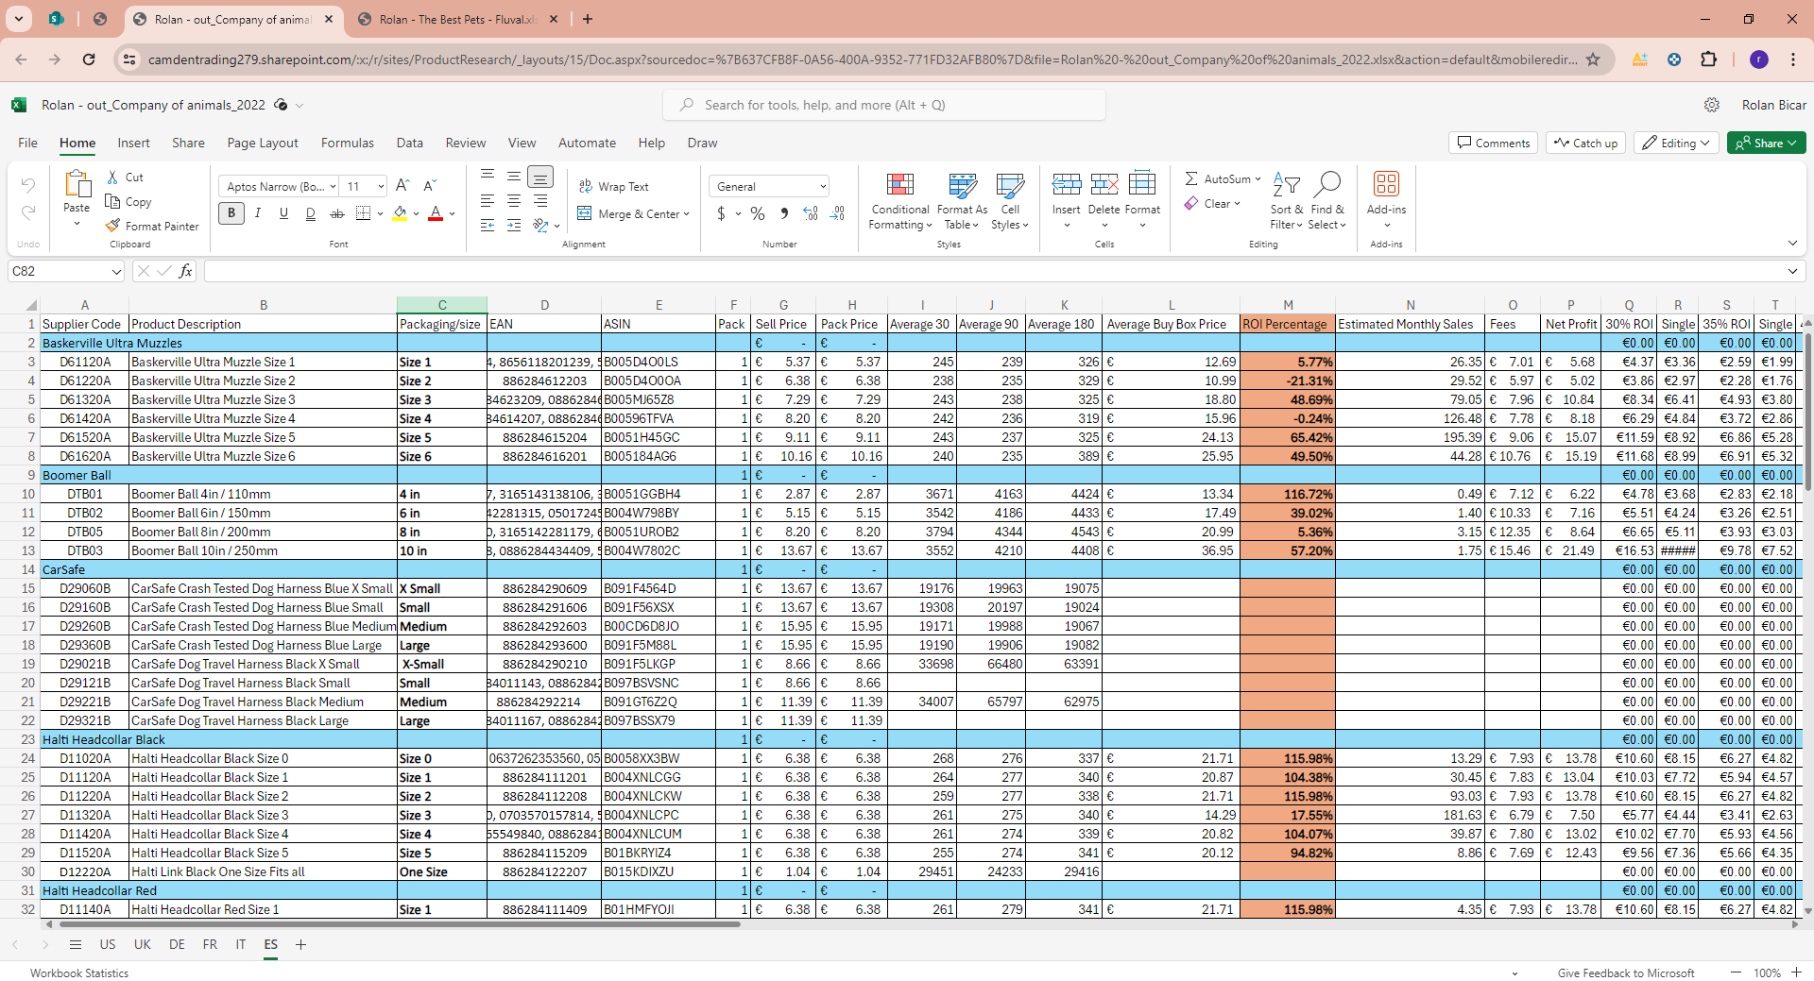Apply strikethrough formatting
This screenshot has width=1814, height=981.
(x=336, y=214)
